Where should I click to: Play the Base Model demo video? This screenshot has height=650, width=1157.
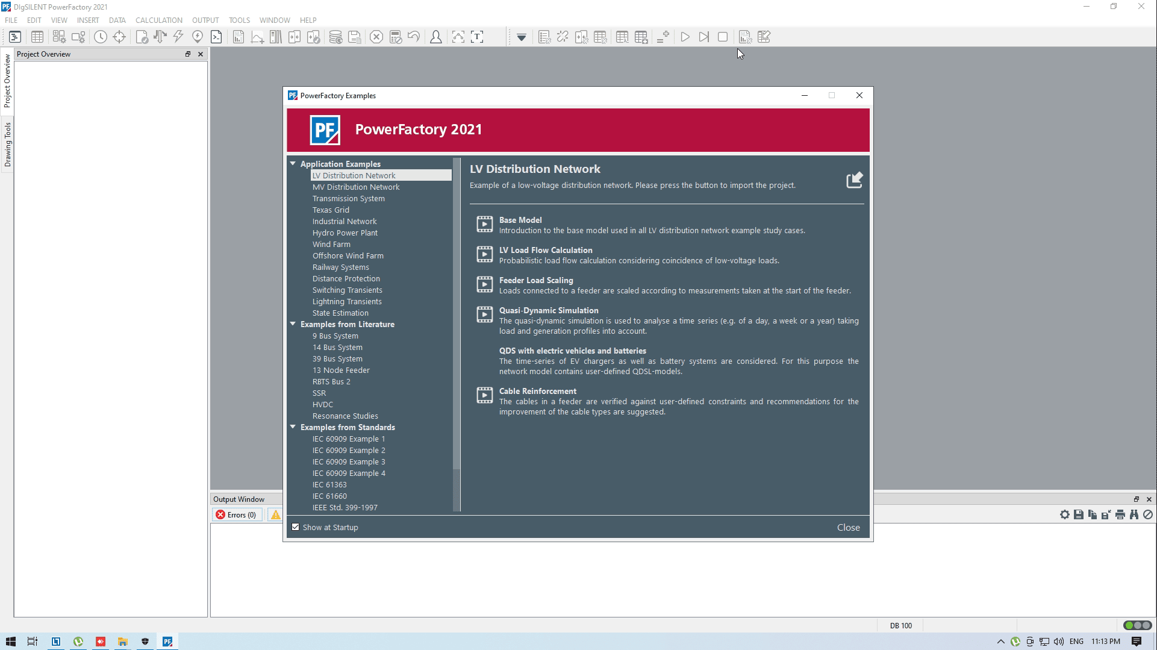[484, 224]
